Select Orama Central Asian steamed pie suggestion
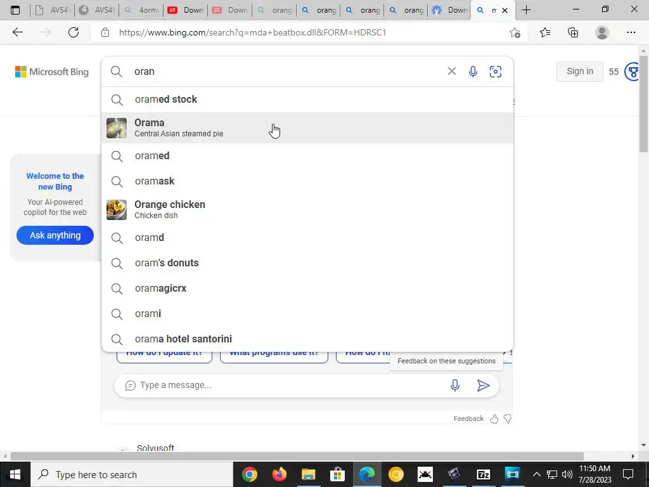This screenshot has height=487, width=649. (x=307, y=127)
